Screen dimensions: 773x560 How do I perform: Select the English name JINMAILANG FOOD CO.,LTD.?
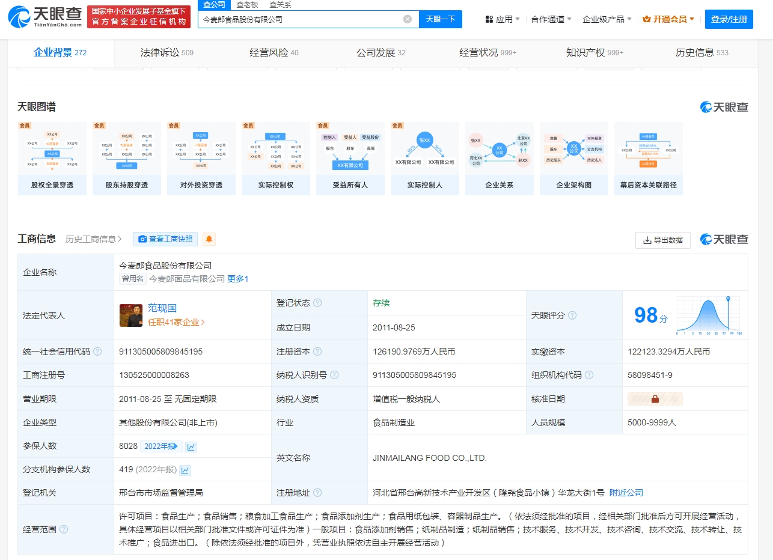(430, 458)
